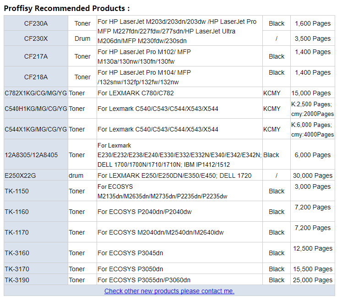Select the TK-3160 model cell
This screenshot has height=307, width=364.
coord(36,252)
